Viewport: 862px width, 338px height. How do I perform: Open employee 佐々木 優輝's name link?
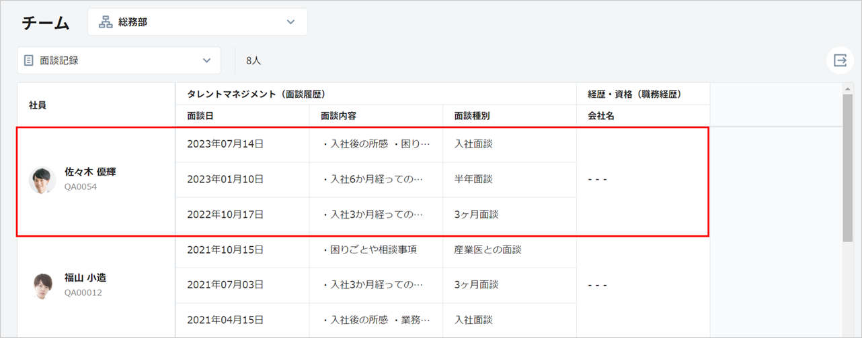pyautogui.click(x=90, y=172)
